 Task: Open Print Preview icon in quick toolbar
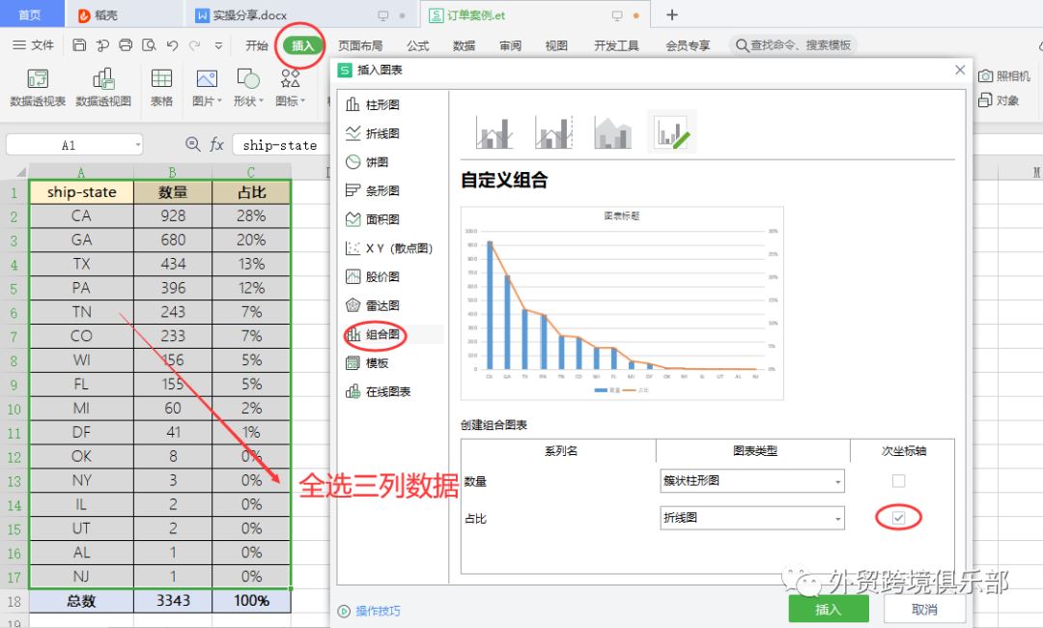pos(149,45)
